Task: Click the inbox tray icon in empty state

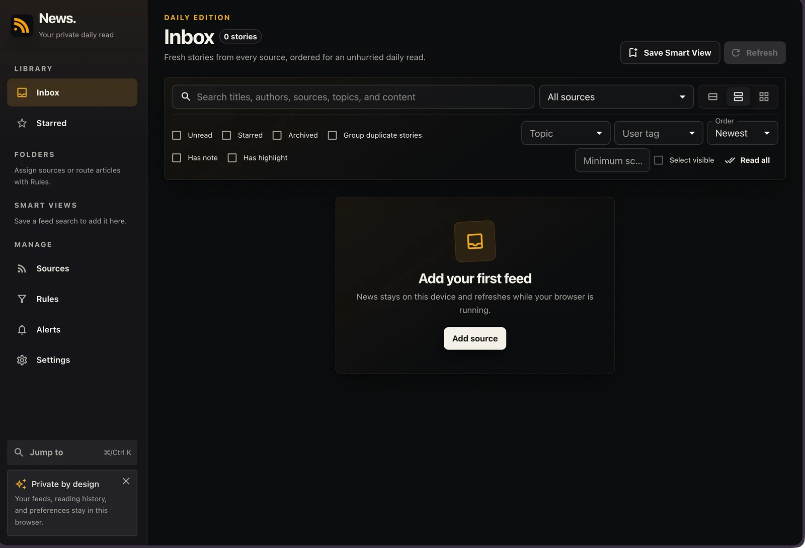Action: pos(475,241)
